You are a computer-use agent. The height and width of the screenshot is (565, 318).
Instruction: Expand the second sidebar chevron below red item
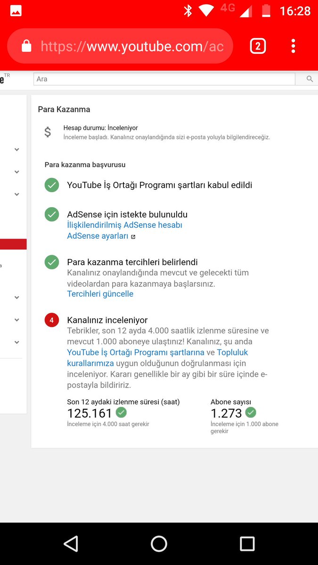pyautogui.click(x=16, y=320)
